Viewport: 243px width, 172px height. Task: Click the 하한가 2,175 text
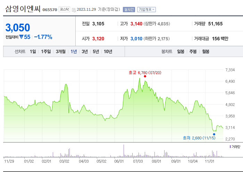(157, 39)
